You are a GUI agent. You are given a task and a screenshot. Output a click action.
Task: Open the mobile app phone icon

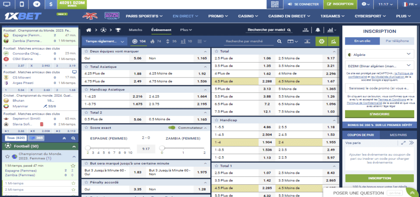pyautogui.click(x=22, y=4)
